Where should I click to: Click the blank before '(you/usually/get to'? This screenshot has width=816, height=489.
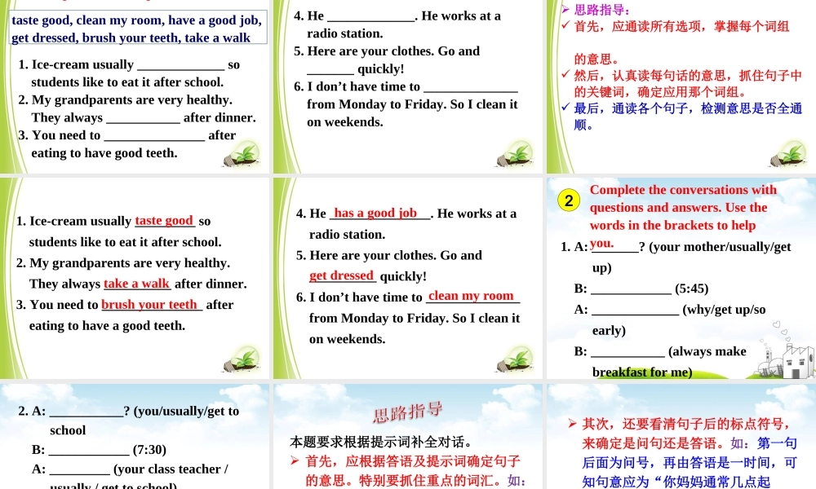click(86, 412)
